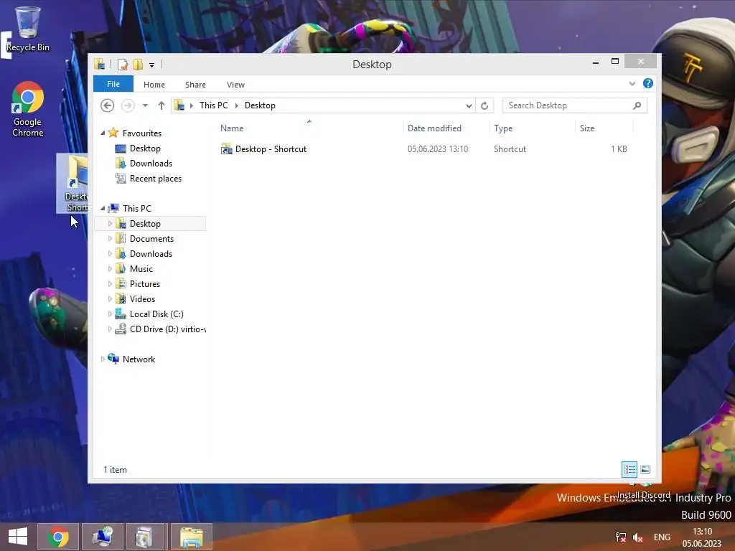
Task: Go up one level with the Up arrow
Action: (x=161, y=105)
